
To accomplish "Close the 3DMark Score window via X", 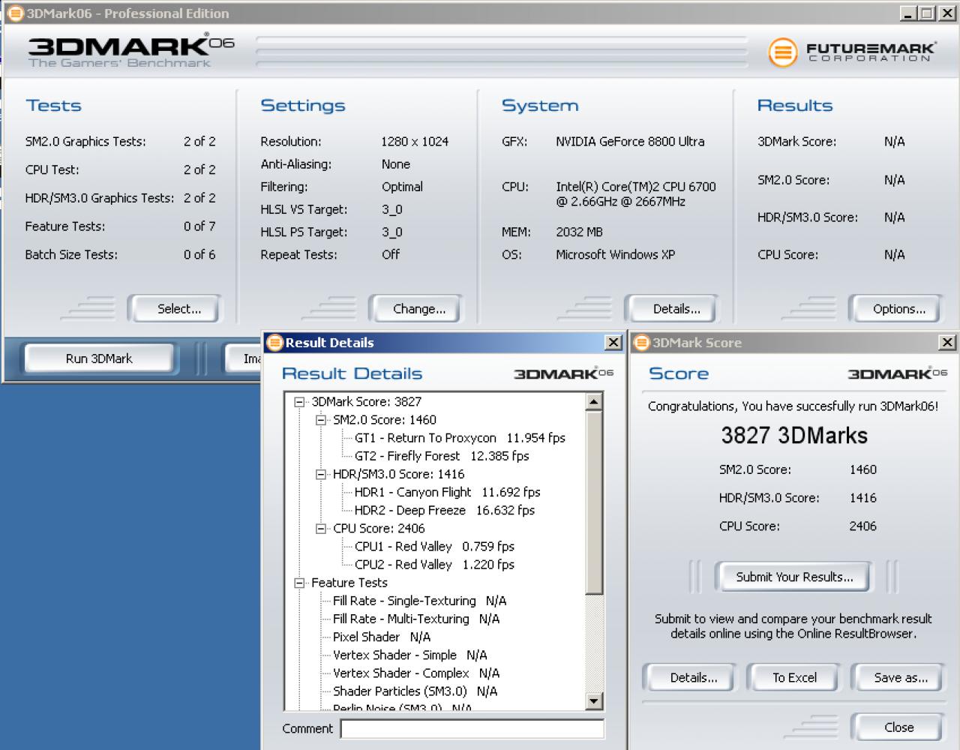I will point(947,343).
